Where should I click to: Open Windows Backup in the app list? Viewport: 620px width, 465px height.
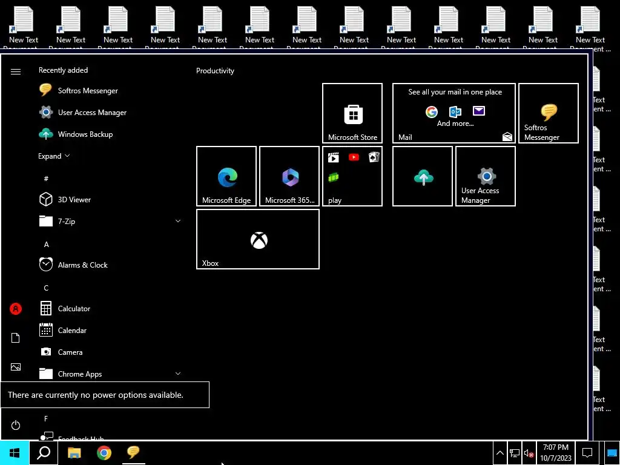(x=111, y=134)
